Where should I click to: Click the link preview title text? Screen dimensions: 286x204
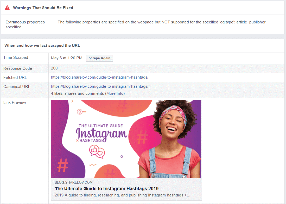click(x=107, y=188)
